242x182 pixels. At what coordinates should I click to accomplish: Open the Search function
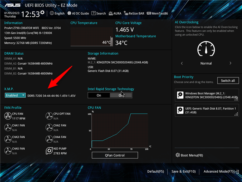99,13
